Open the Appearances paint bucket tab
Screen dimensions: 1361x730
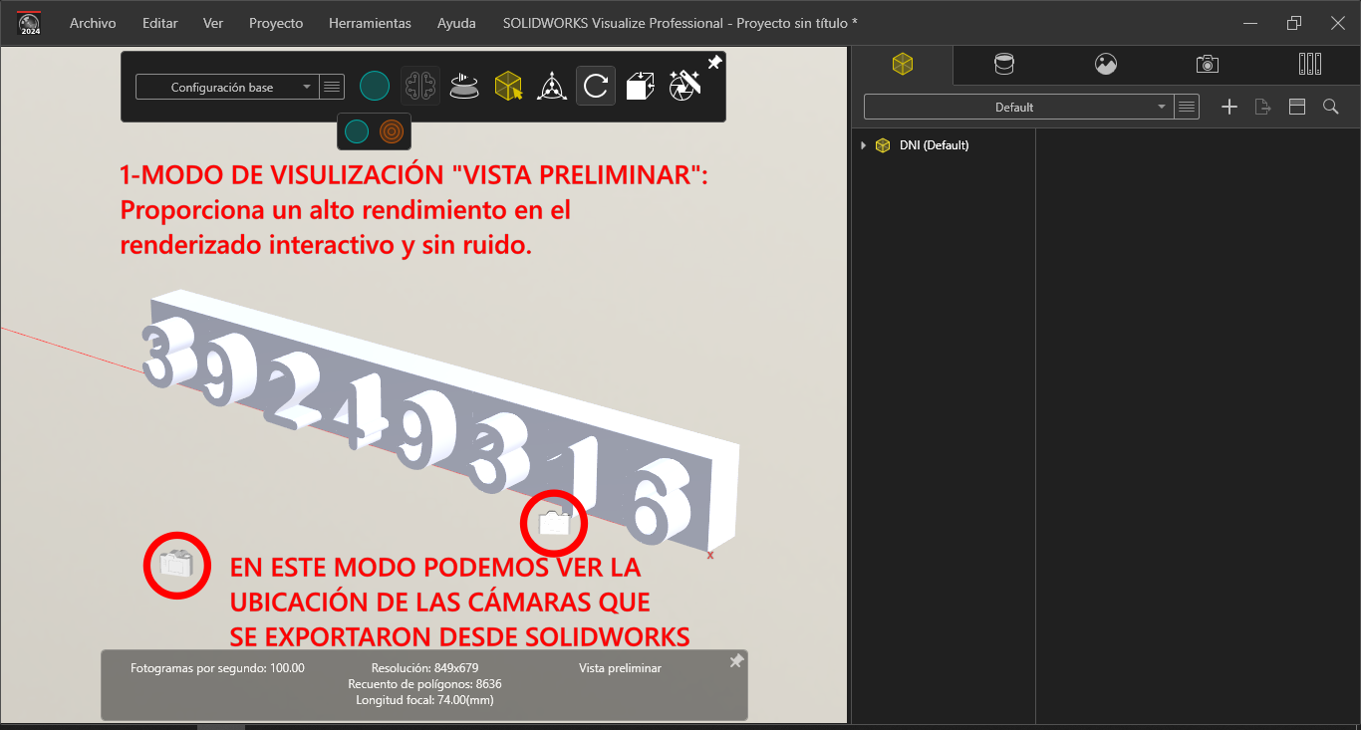click(1004, 65)
